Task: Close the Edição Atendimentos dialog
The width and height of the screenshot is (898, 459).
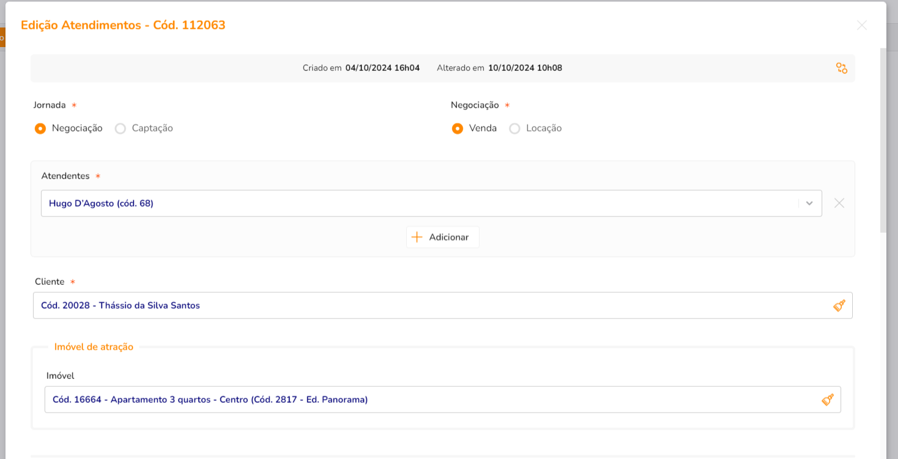Action: tap(862, 26)
